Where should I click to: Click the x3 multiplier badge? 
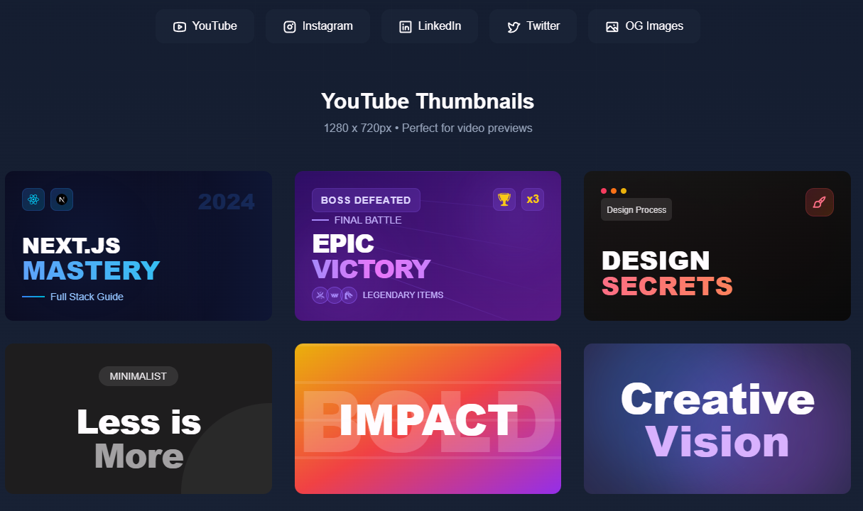[533, 199]
